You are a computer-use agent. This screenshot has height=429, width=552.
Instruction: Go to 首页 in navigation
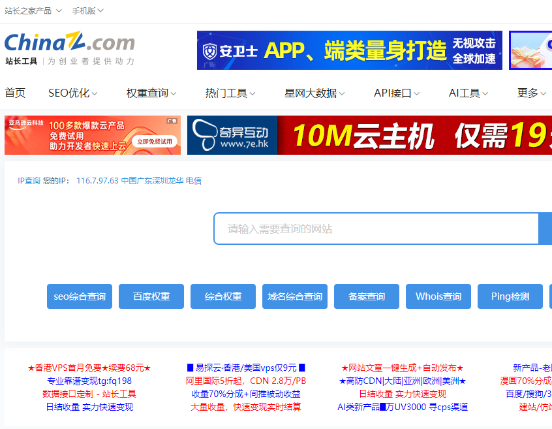click(x=15, y=93)
